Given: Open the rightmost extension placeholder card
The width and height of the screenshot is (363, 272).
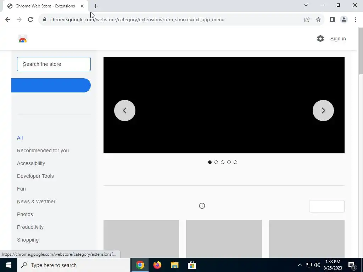Looking at the screenshot, I should click(307, 239).
